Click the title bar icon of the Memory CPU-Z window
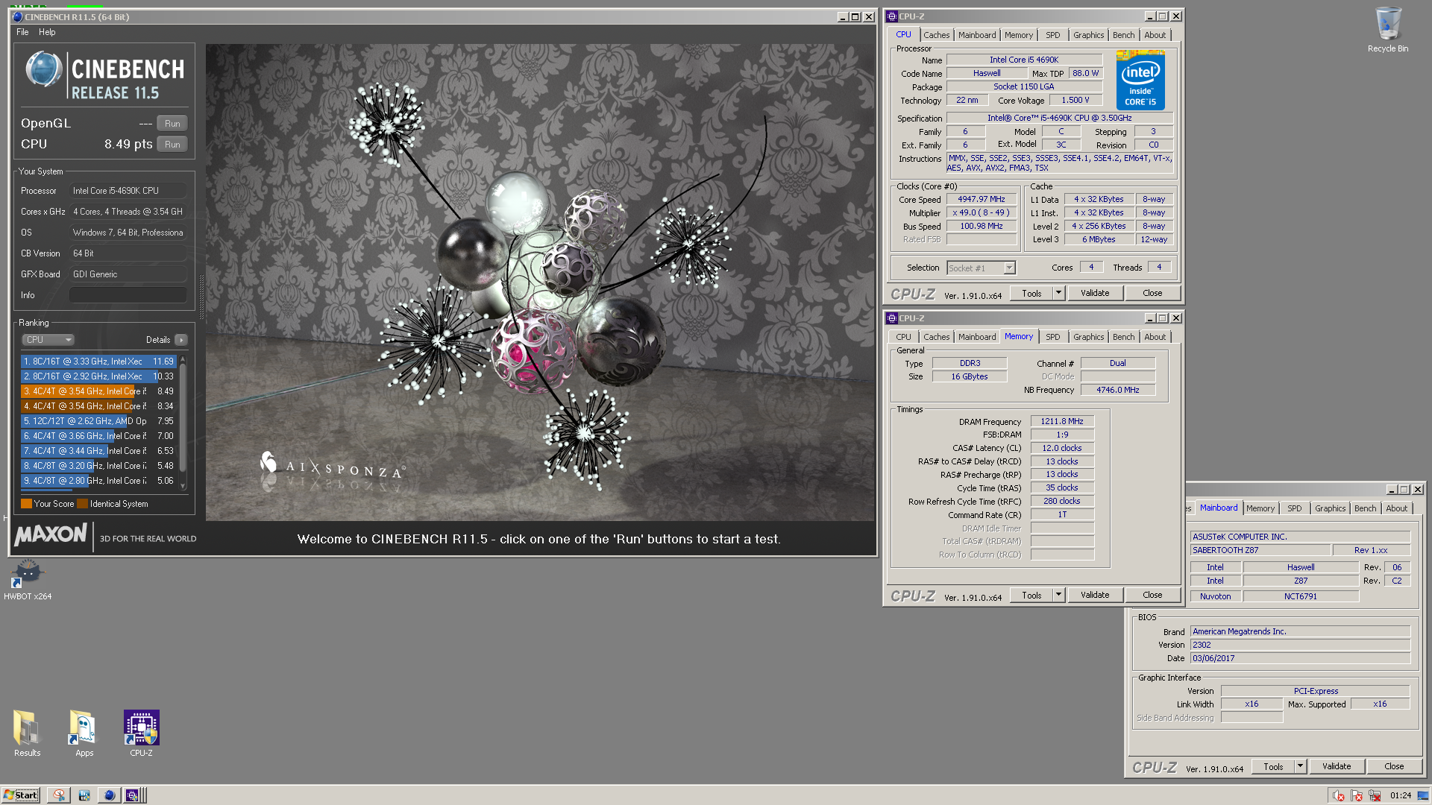Image resolution: width=1432 pixels, height=805 pixels. coord(891,318)
